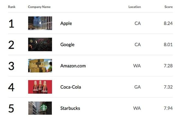Open the Apple company name link
180x117 pixels.
coord(66,23)
